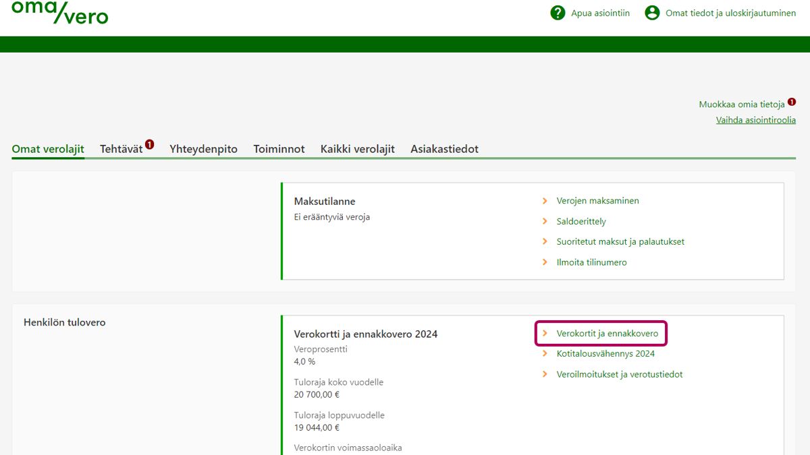Open the Omat verolajit tab
This screenshot has height=455, width=810.
tap(48, 149)
